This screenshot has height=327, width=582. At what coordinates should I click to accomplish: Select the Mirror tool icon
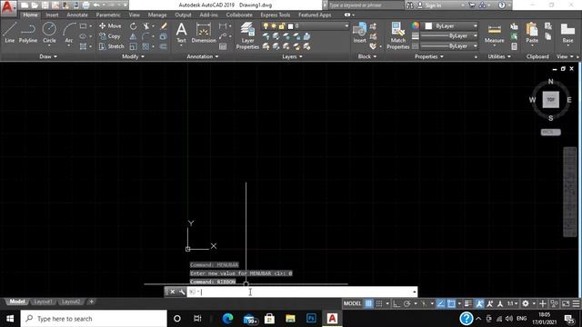pos(134,36)
